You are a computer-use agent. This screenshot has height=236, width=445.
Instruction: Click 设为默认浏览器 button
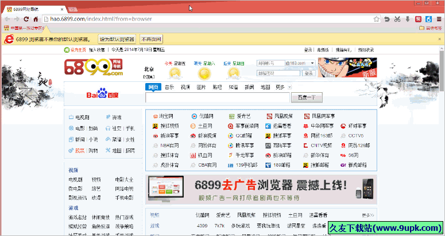point(117,40)
